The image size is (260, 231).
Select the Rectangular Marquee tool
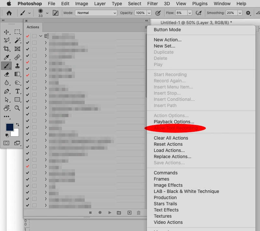coord(17,32)
